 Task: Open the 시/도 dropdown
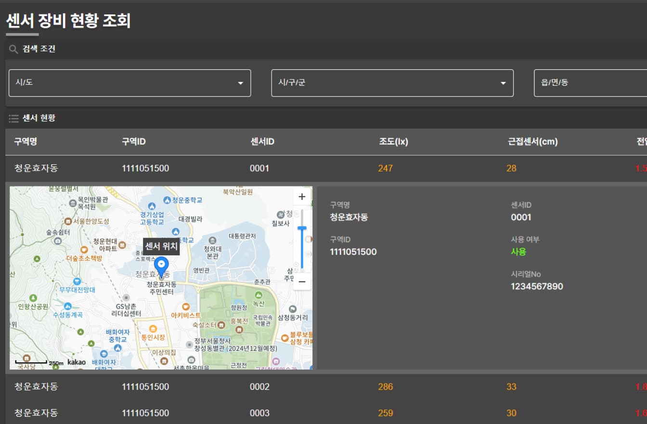point(130,83)
